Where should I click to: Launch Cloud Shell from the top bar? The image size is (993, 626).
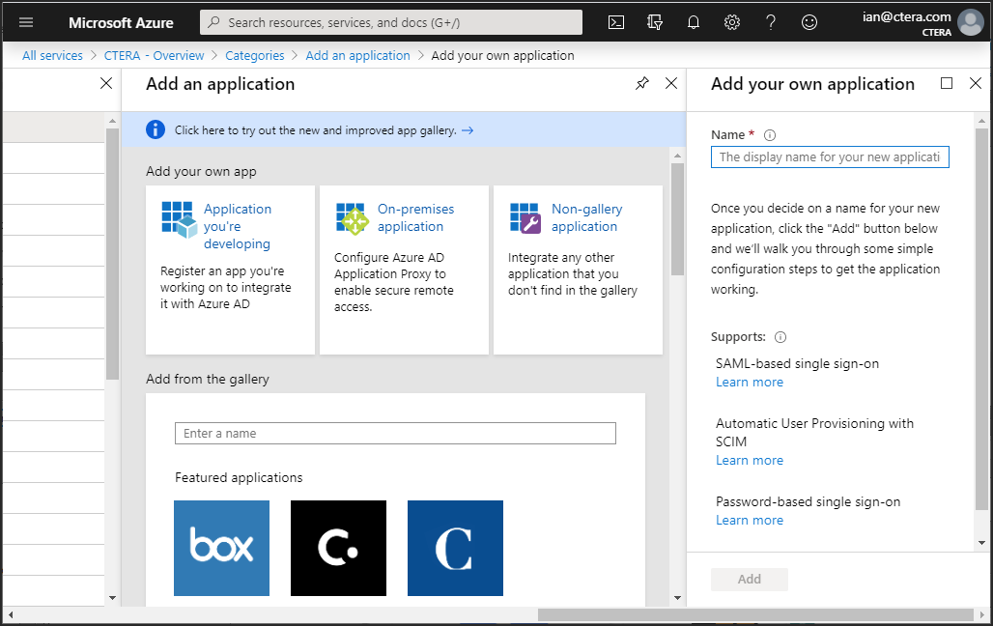616,23
